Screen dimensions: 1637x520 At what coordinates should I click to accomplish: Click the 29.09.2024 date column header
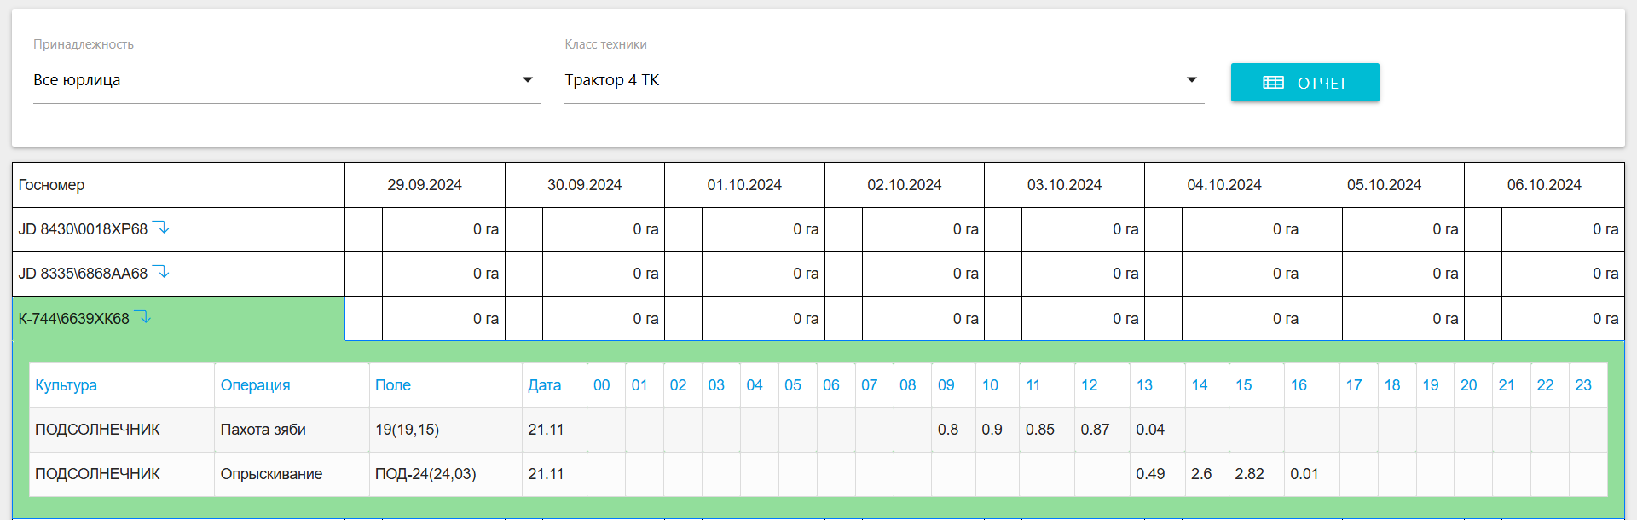coord(424,185)
